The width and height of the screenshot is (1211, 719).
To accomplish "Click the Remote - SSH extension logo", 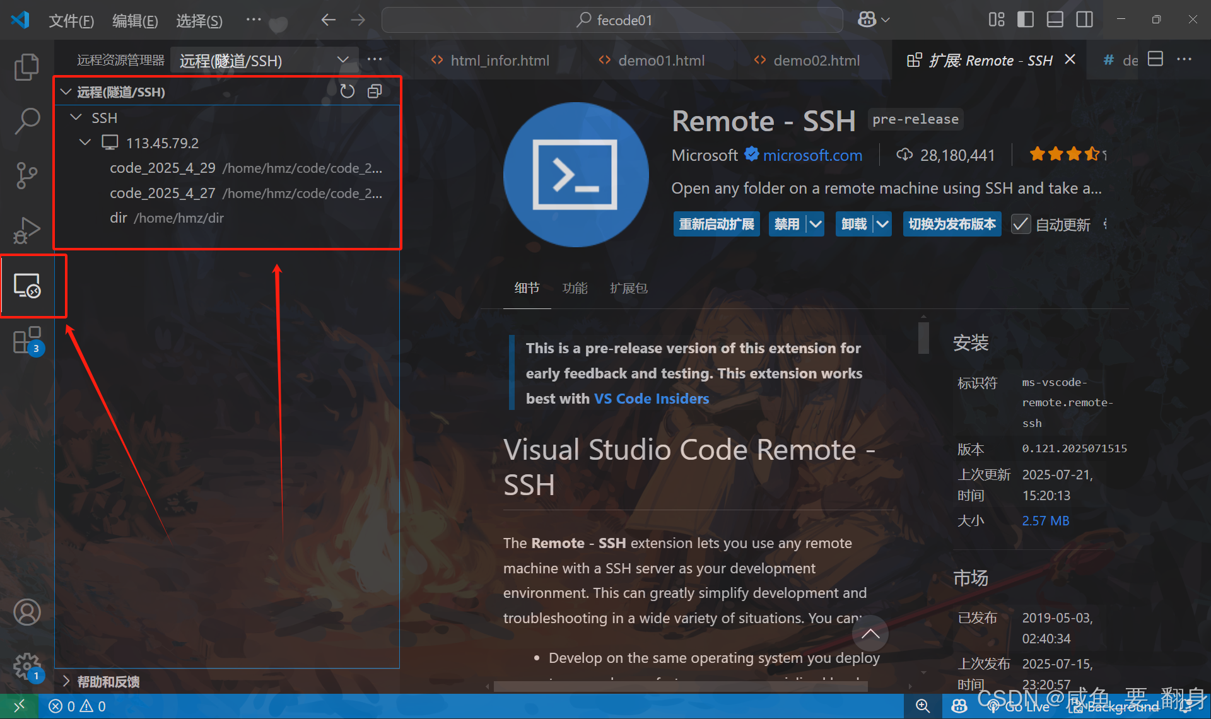I will [575, 175].
